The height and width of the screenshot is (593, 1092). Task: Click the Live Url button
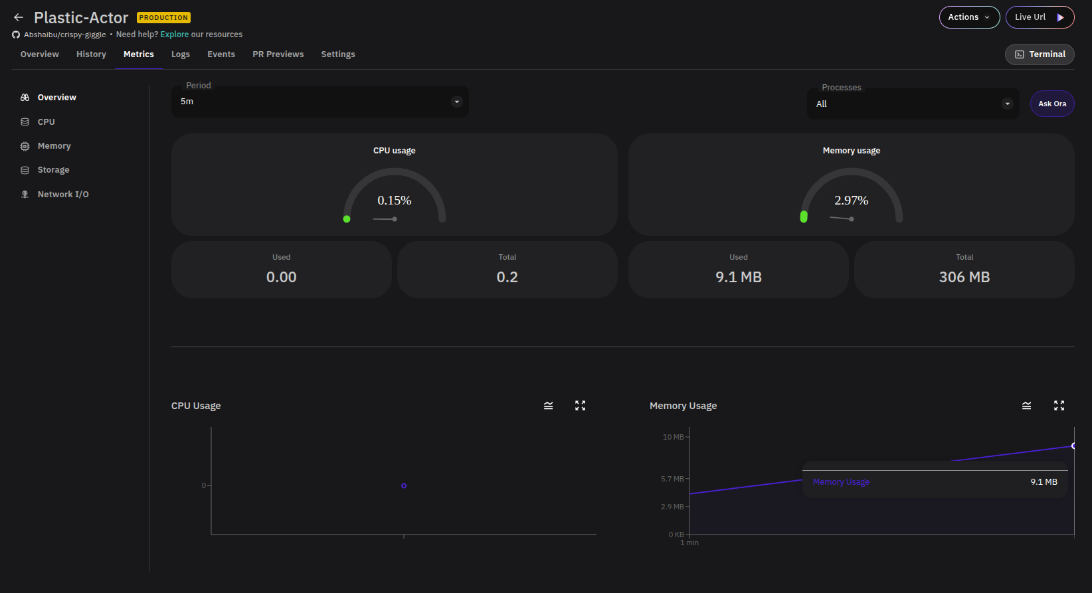pos(1040,17)
